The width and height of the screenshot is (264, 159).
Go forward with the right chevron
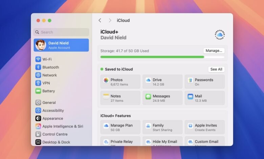click(x=110, y=20)
